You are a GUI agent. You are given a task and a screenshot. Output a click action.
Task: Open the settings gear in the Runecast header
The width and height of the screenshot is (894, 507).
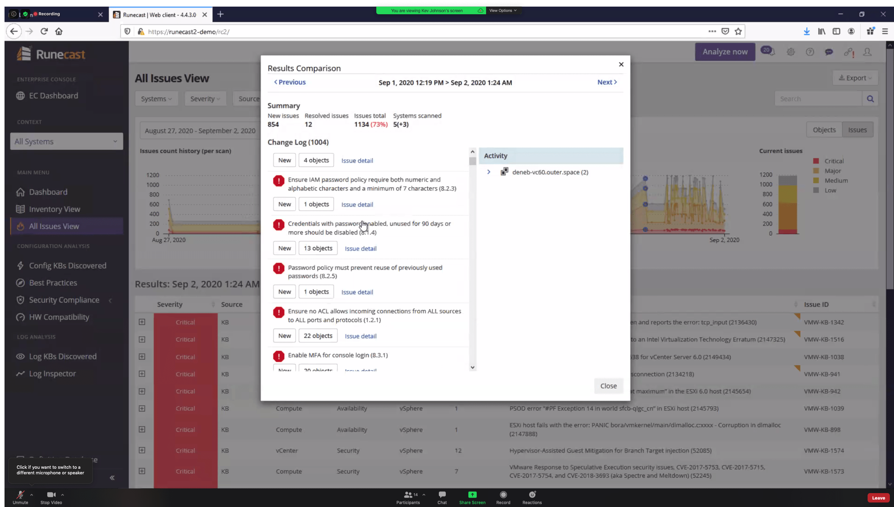click(790, 52)
